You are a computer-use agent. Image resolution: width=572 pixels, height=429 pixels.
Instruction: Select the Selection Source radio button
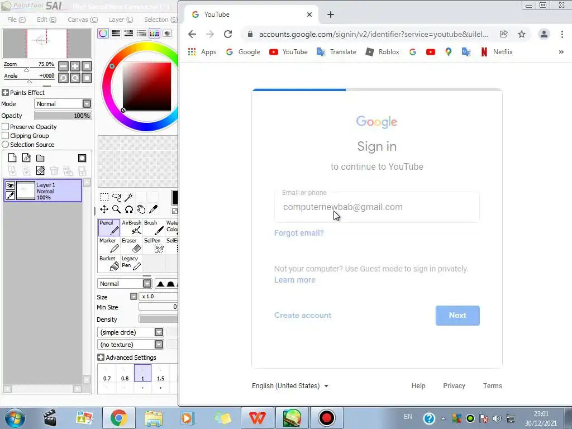click(6, 145)
